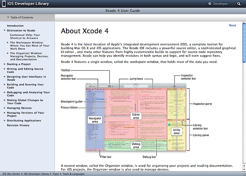Go to the Next page link

click(233, 26)
